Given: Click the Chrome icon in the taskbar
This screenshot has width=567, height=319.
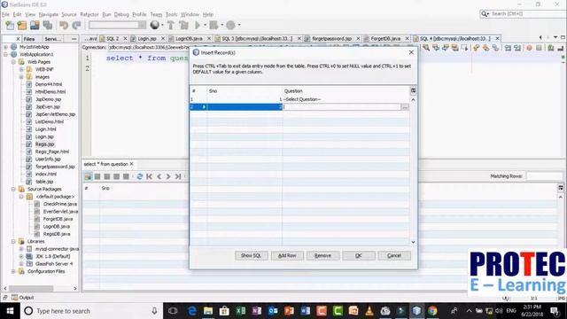Looking at the screenshot, I should (x=432, y=311).
